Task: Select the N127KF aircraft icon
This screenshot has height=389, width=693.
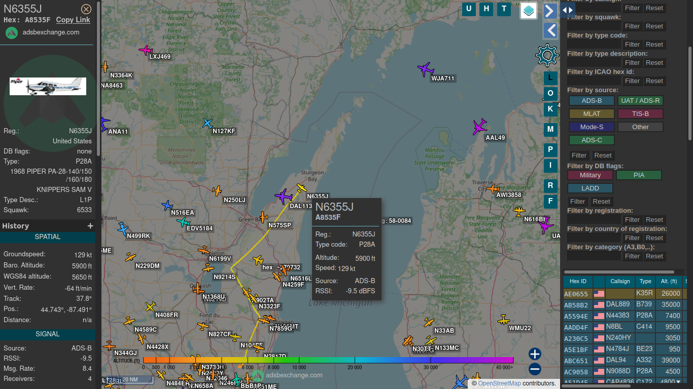Action: (207, 123)
